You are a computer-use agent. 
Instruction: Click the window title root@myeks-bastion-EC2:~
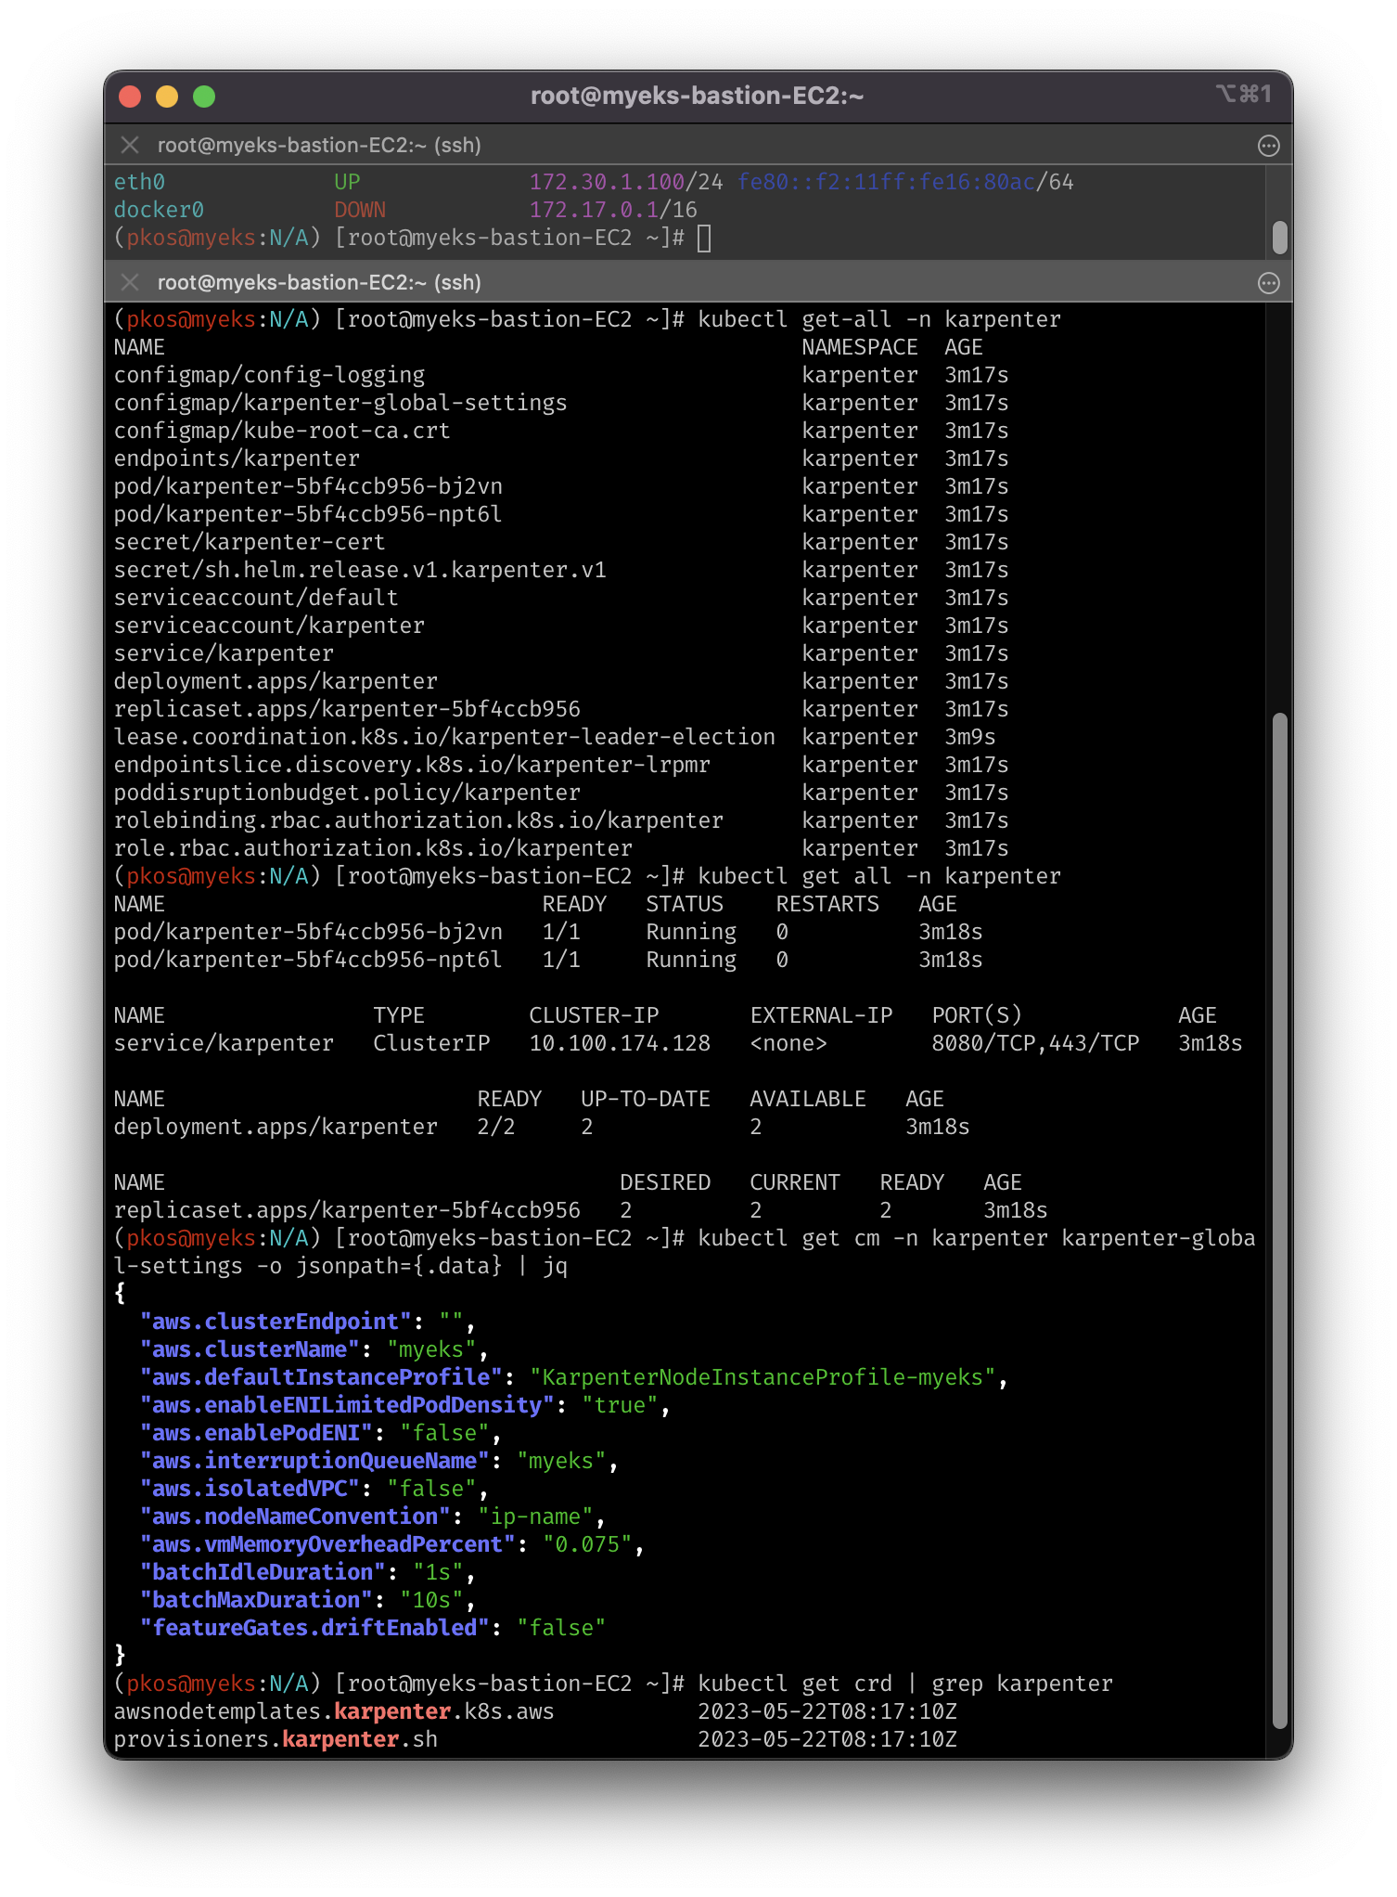coord(698,96)
